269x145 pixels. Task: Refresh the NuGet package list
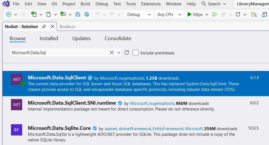point(127,52)
